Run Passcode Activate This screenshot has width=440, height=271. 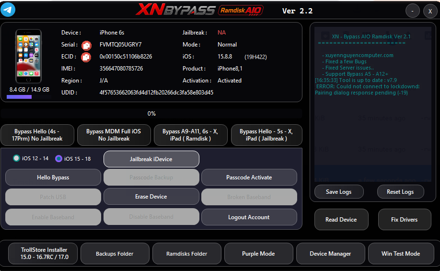[249, 177]
